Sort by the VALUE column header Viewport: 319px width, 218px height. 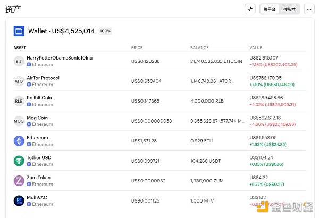point(256,48)
